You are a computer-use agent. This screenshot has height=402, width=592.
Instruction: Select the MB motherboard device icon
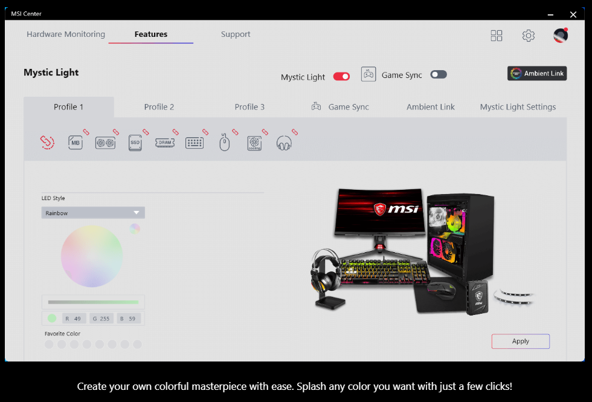click(75, 143)
